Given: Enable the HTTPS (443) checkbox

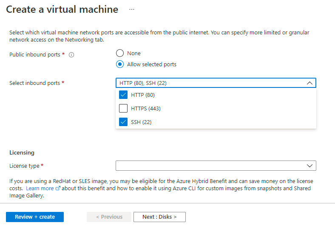Looking at the screenshot, I should [x=124, y=108].
